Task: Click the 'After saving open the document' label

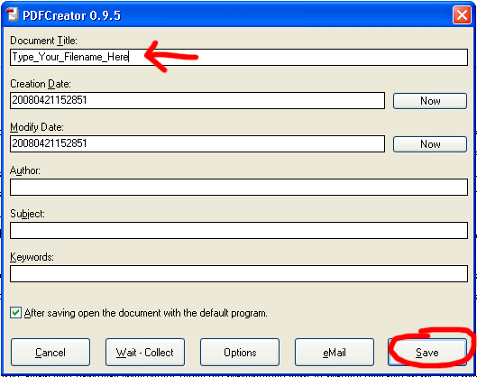Action: 146,313
